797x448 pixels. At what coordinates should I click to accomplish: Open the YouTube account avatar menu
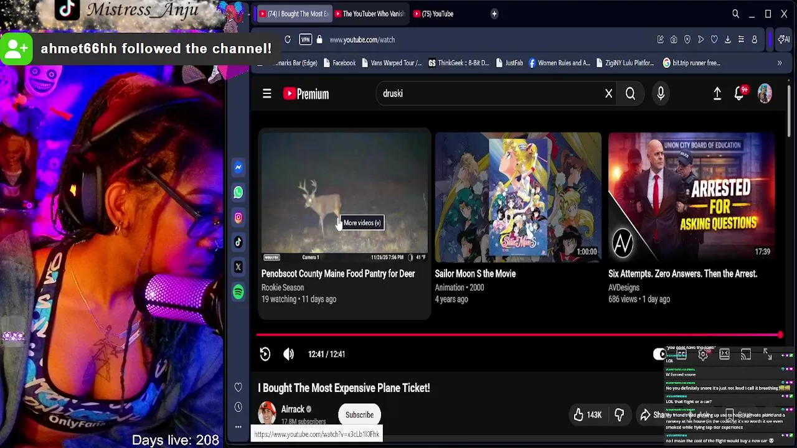[765, 93]
